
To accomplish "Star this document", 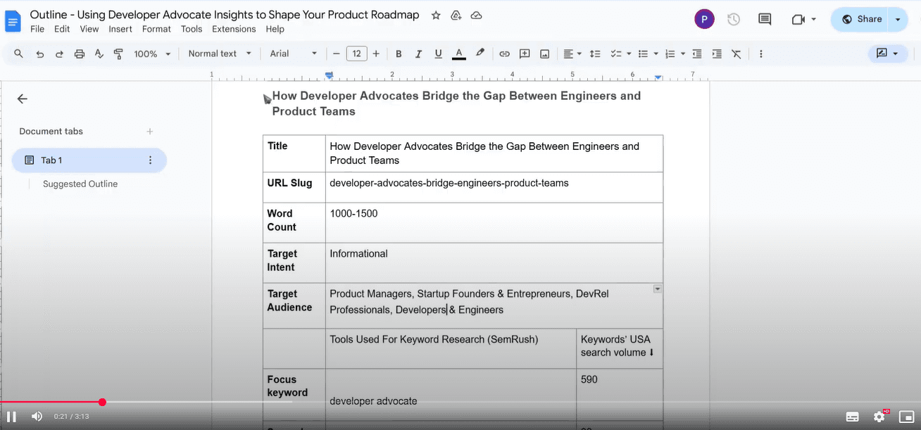I will [436, 15].
